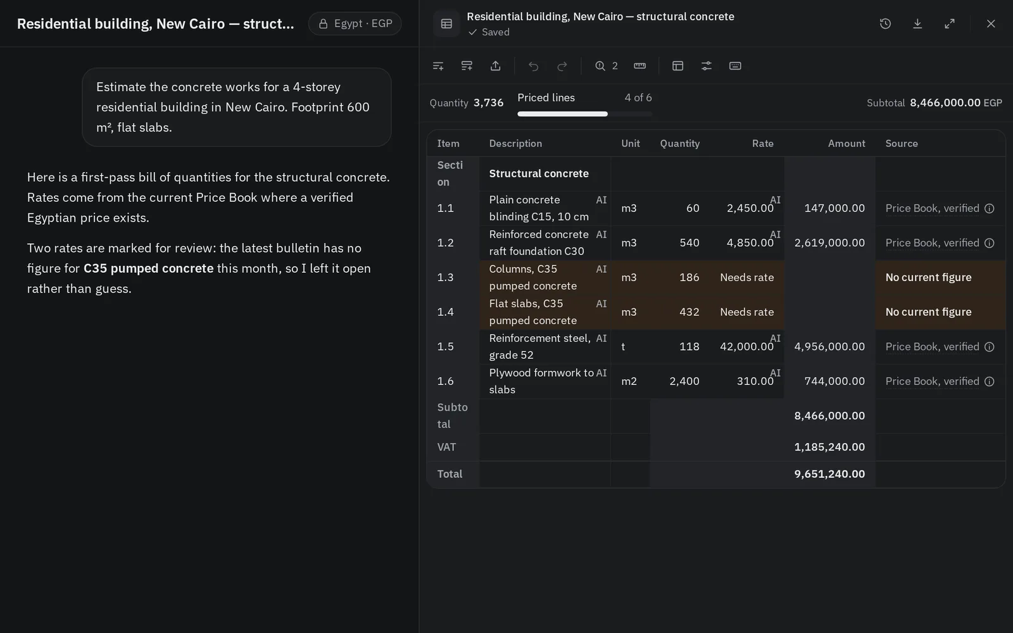This screenshot has width=1013, height=633.
Task: Show source info for row 1.6
Action: pos(990,381)
